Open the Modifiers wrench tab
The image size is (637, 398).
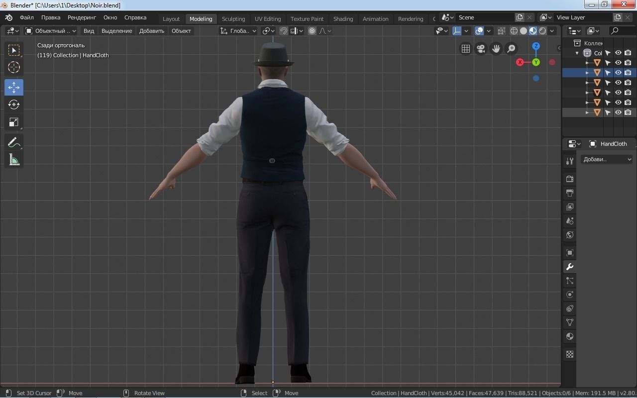[x=570, y=267]
